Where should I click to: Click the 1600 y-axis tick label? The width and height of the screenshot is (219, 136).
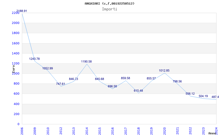point(16,43)
